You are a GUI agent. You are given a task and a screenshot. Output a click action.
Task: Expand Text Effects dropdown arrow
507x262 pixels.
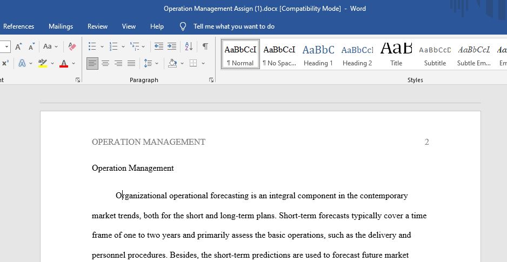[x=31, y=63]
